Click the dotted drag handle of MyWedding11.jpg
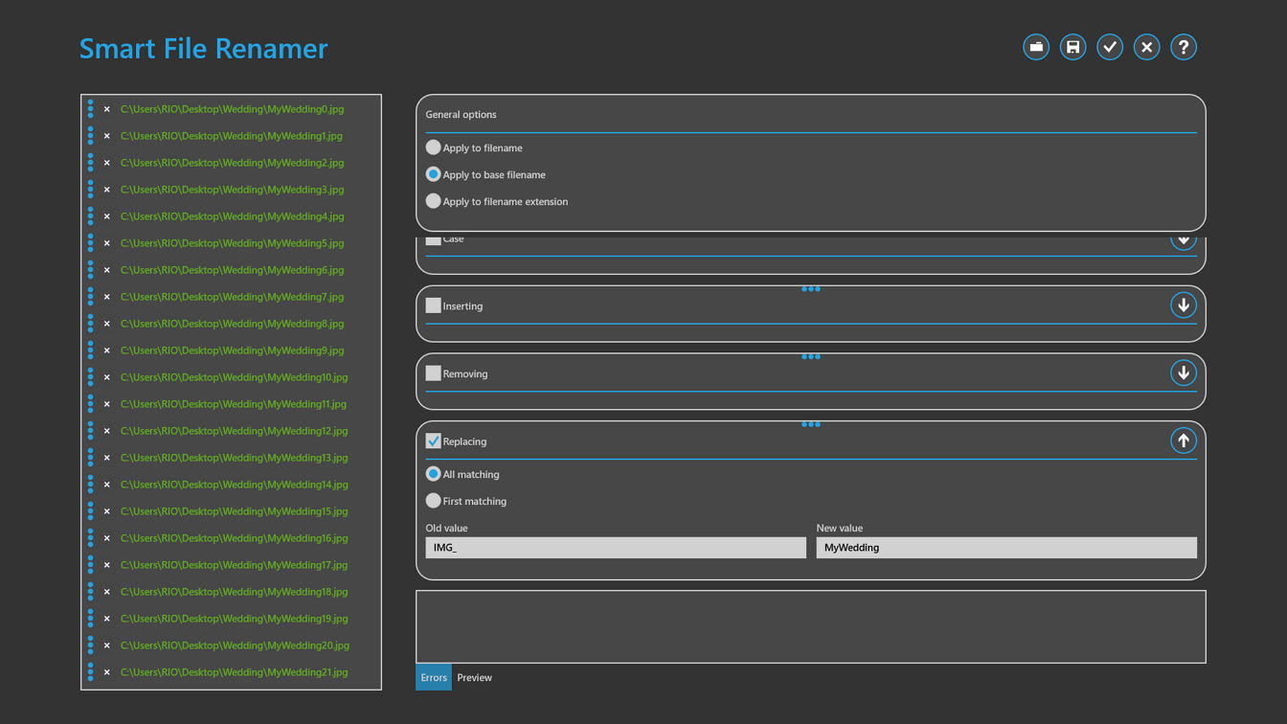 [x=91, y=404]
